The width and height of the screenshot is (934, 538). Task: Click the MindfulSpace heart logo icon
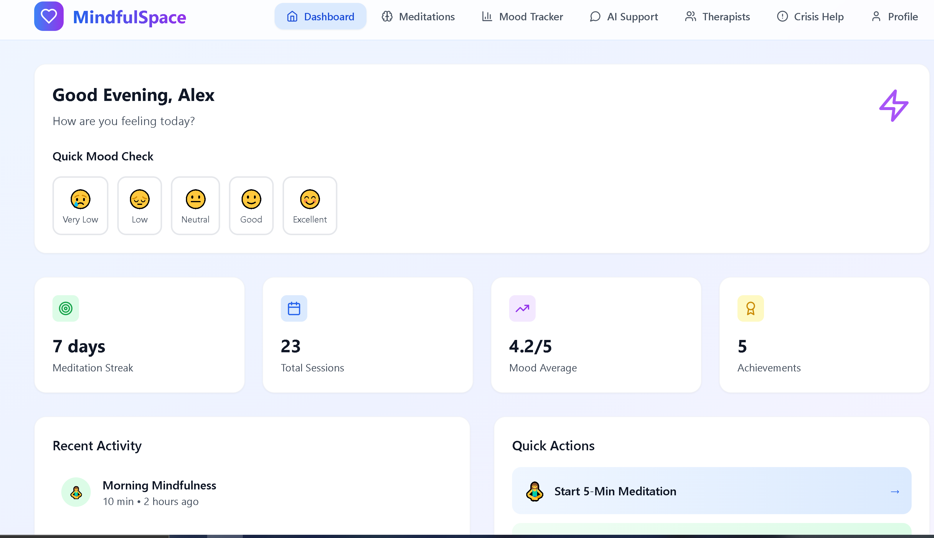point(49,16)
